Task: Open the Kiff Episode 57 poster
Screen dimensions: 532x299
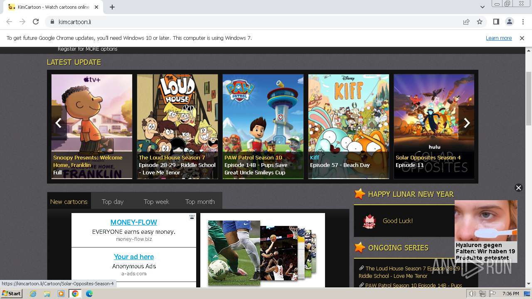Action: coord(349,127)
